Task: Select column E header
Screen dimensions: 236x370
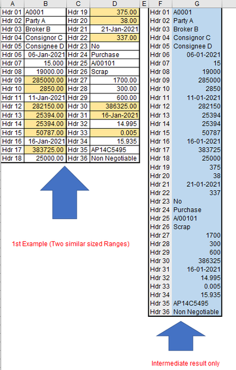Action: 144,4
